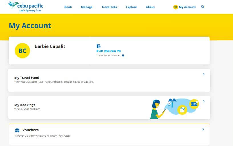Open the Travel Info menu

pyautogui.click(x=109, y=7)
